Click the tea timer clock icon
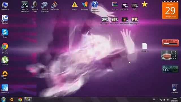Viewport: 181px width, 102px height. pyautogui.click(x=176, y=56)
